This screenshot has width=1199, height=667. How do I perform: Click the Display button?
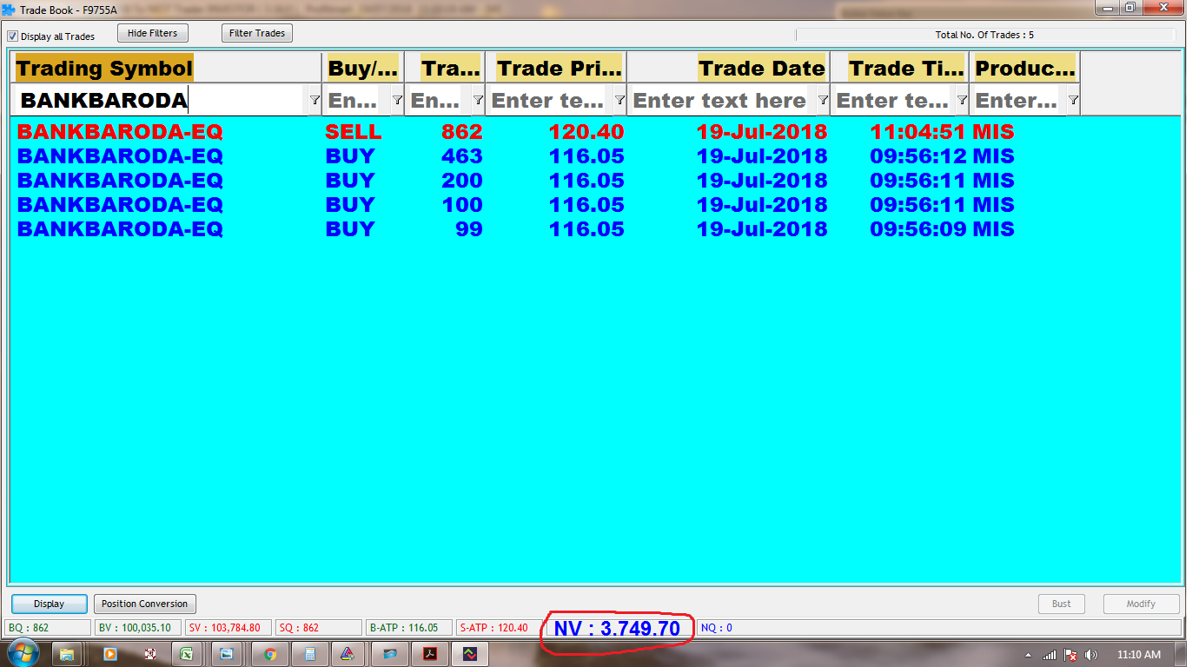tap(50, 604)
